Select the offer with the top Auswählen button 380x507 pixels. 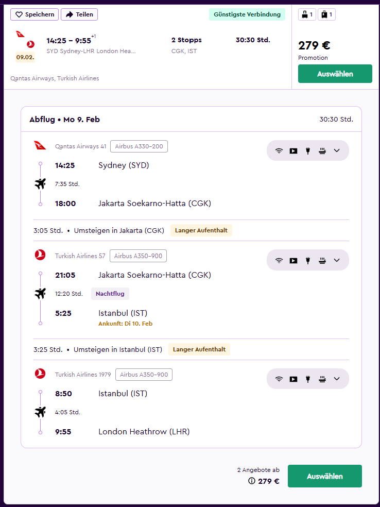point(335,74)
